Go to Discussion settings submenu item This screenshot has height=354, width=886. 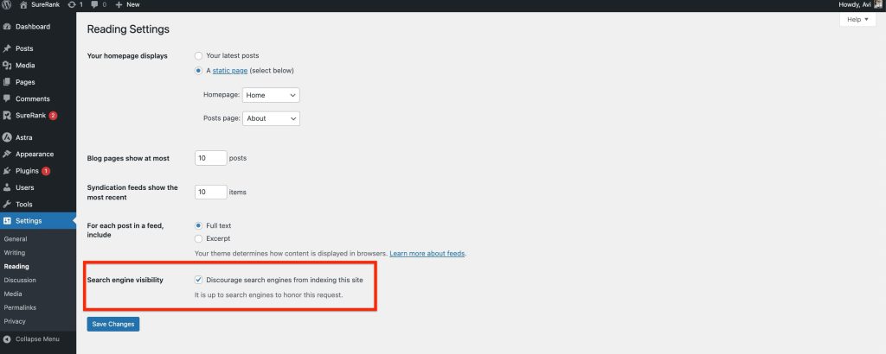click(20, 280)
